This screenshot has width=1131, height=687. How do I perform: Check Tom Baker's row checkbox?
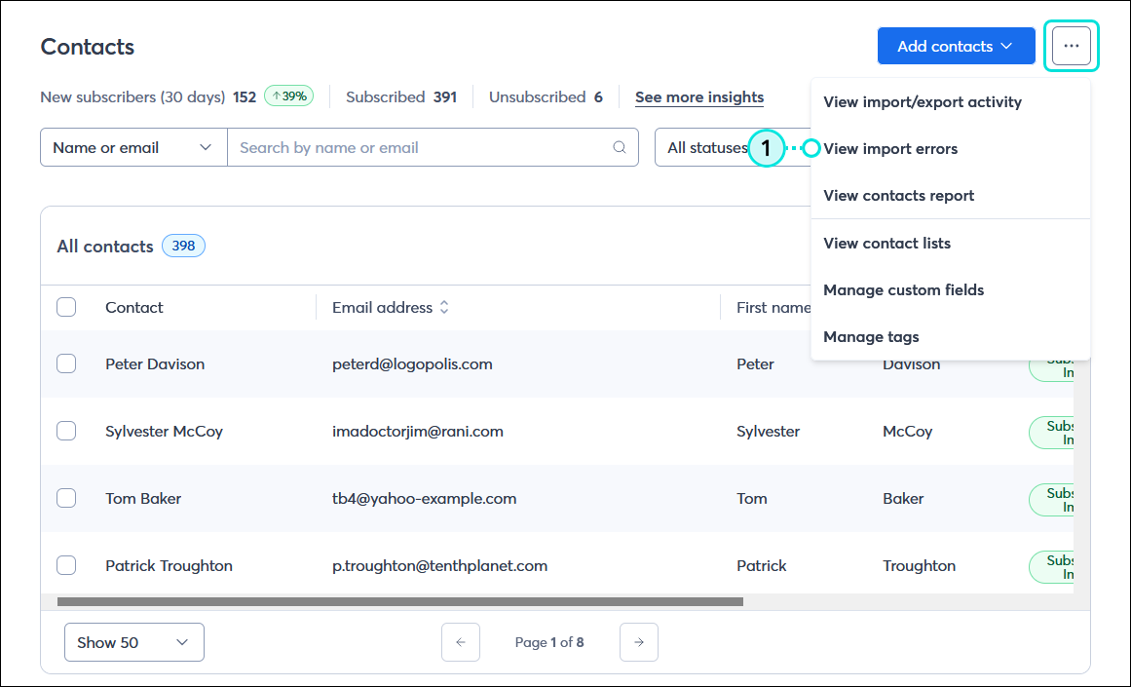(66, 498)
